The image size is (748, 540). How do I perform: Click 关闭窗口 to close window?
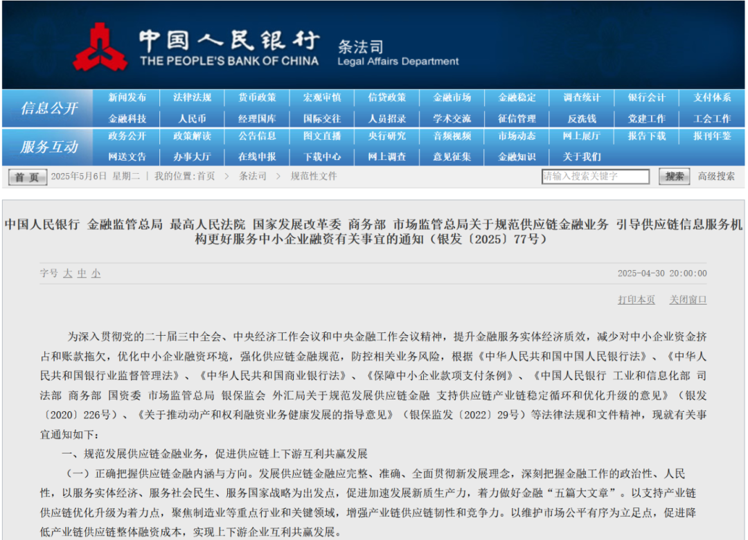(688, 300)
